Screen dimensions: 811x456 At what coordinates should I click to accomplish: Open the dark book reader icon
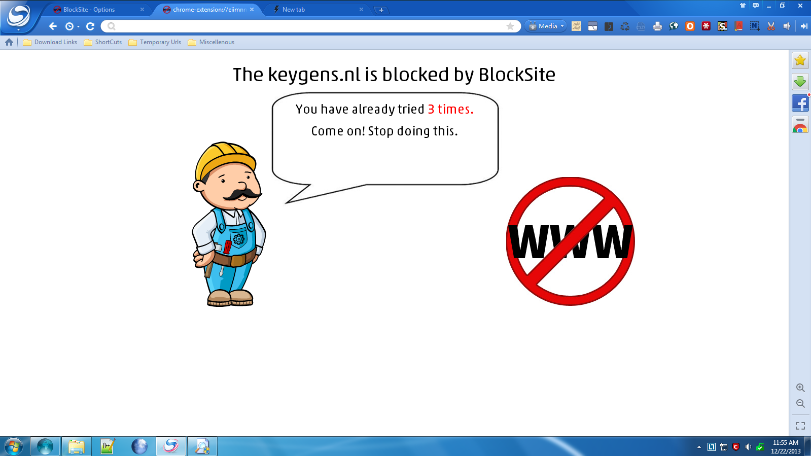(609, 26)
